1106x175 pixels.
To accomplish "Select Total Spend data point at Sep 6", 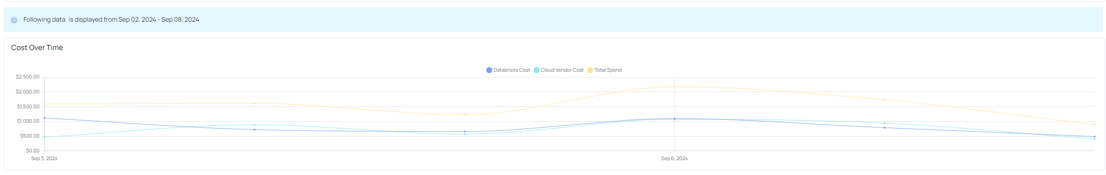I will click(674, 87).
